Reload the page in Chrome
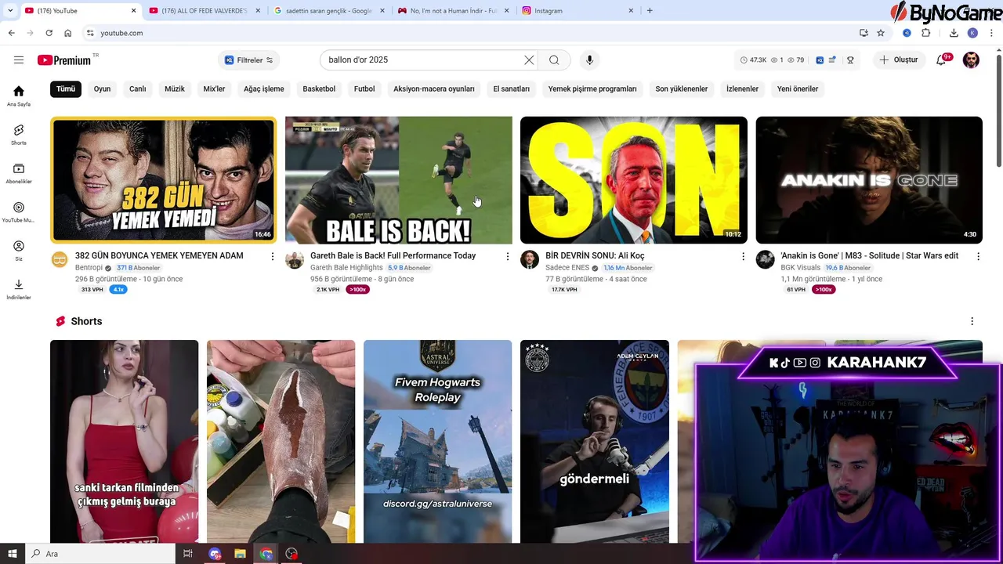1003x564 pixels. [49, 33]
